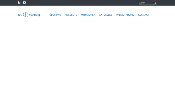Open the MITMACHEN menu

pyautogui.click(x=88, y=15)
